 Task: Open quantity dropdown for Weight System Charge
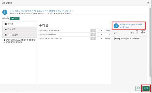click(x=93, y=30)
